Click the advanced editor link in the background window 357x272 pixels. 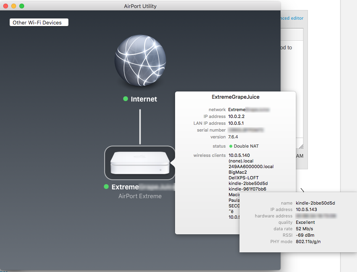[x=292, y=18]
